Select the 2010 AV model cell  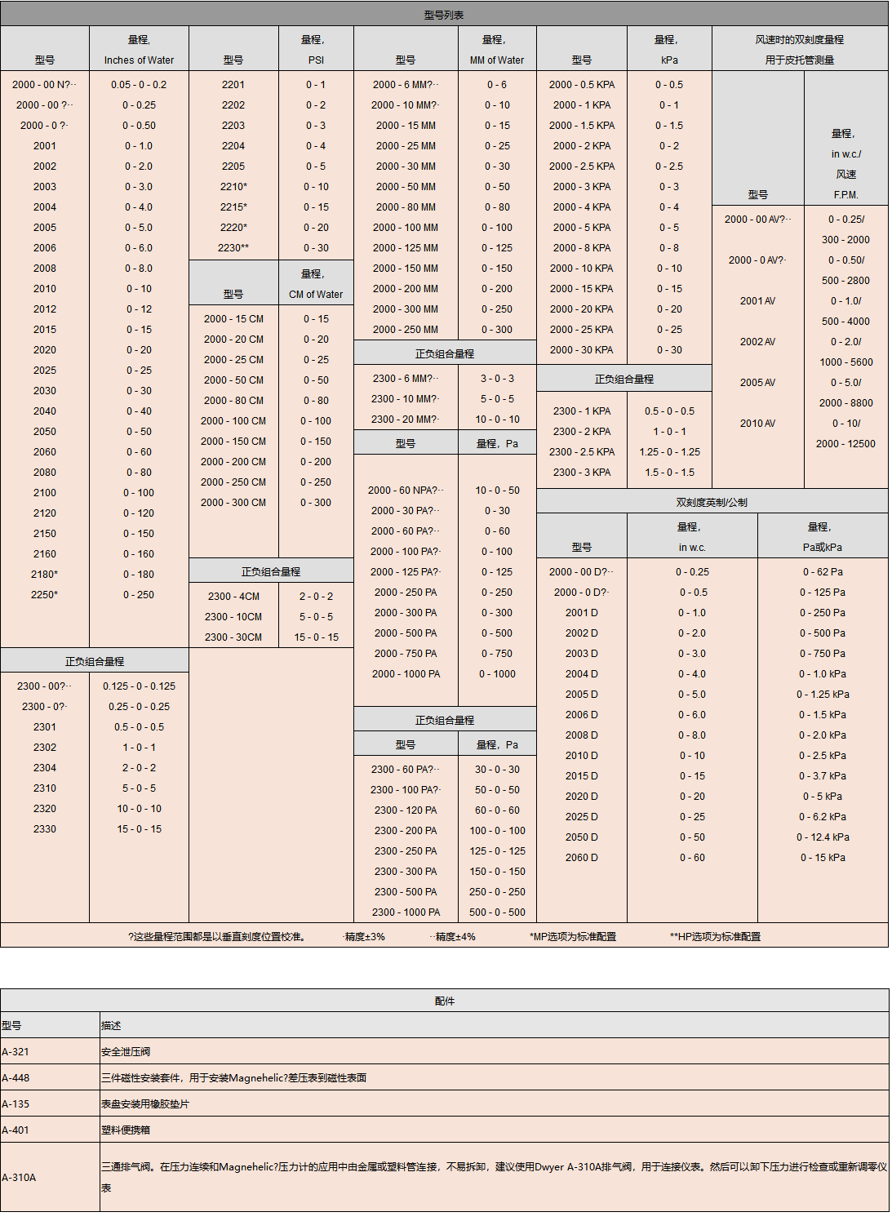click(757, 424)
